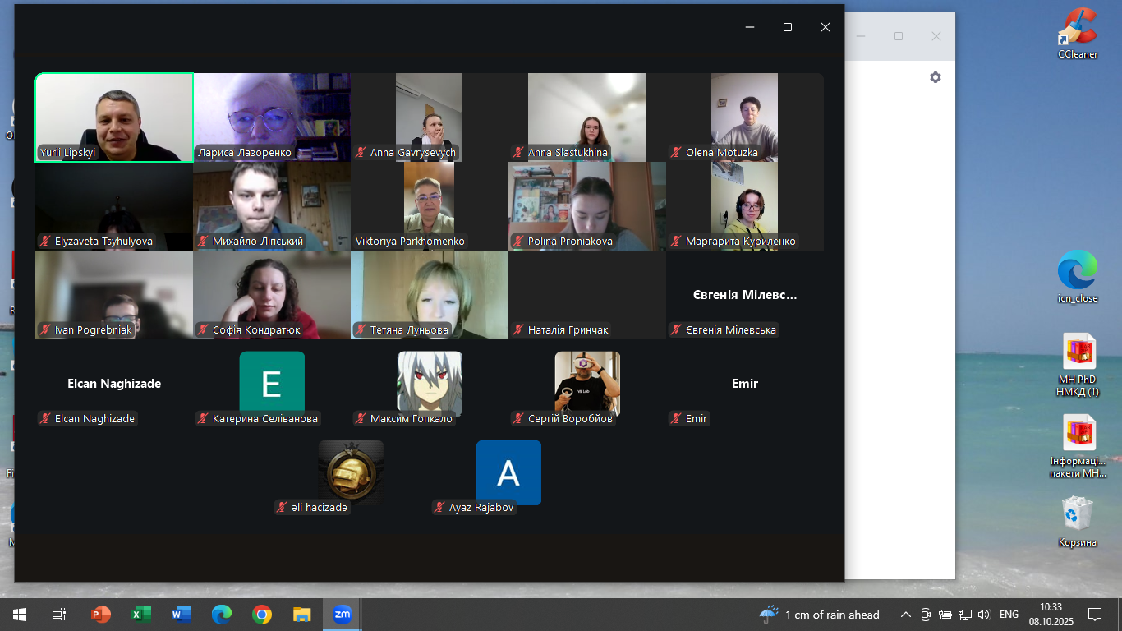Open the Windows Start menu
Image resolution: width=1122 pixels, height=631 pixels.
[x=19, y=615]
